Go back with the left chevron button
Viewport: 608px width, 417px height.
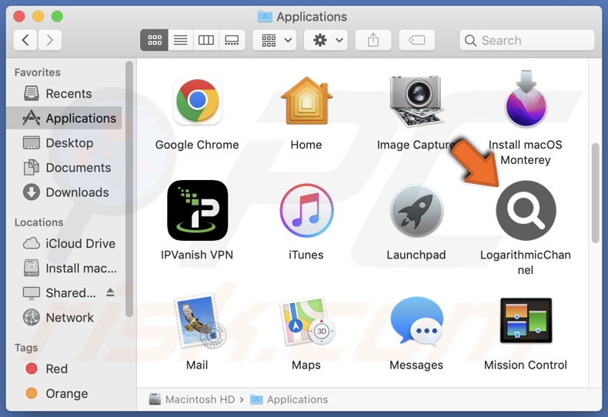click(x=25, y=40)
